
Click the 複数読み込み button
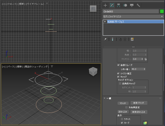(139, 112)
